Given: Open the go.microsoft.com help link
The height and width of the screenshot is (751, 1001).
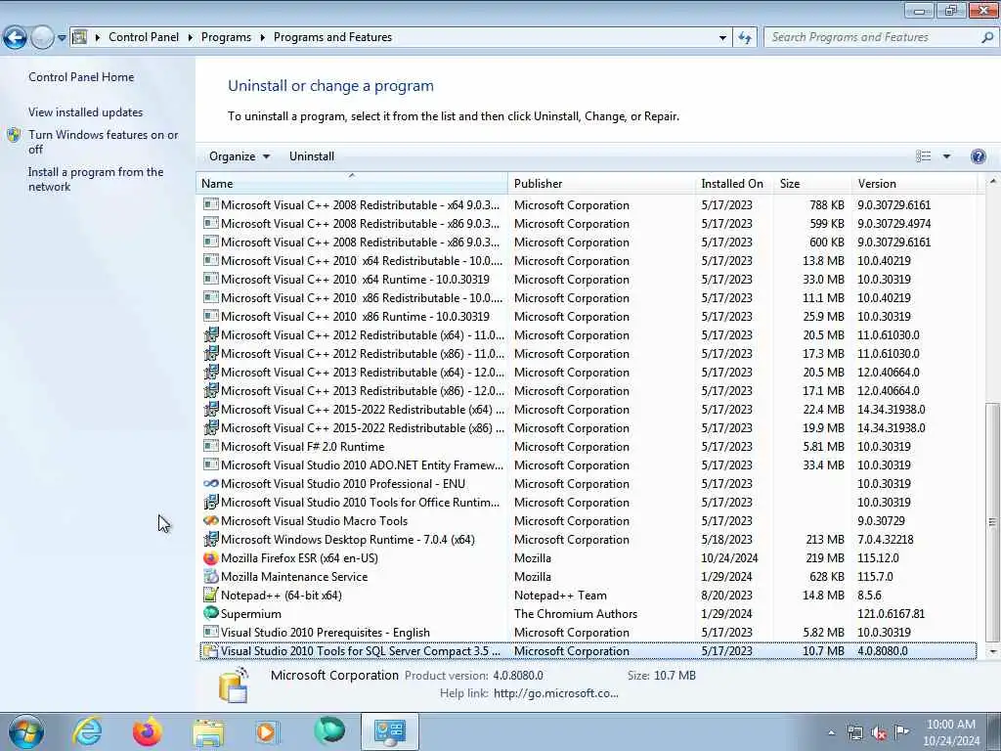Looking at the screenshot, I should (x=556, y=693).
